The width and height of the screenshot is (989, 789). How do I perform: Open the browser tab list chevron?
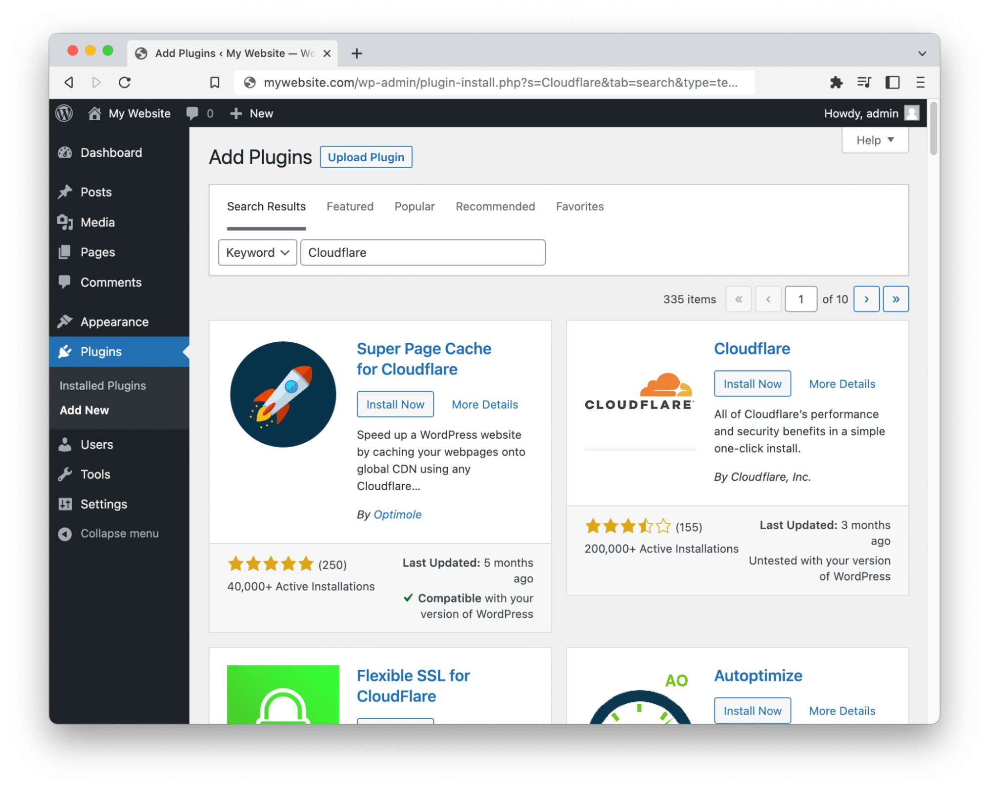pos(921,53)
